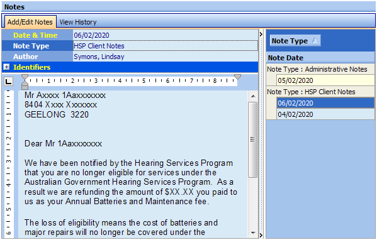
Task: Click the Author label cell
Action: click(37, 57)
